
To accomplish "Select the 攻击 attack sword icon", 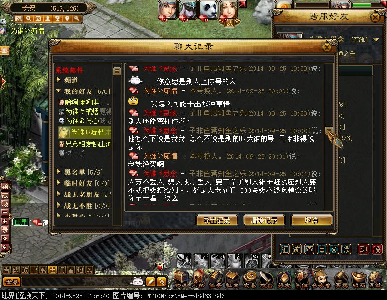I will 267,279.
